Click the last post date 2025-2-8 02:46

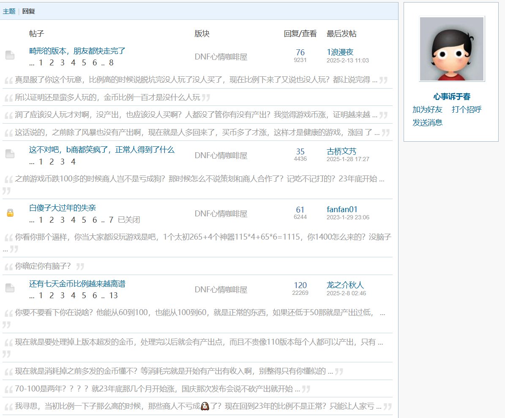[346, 293]
